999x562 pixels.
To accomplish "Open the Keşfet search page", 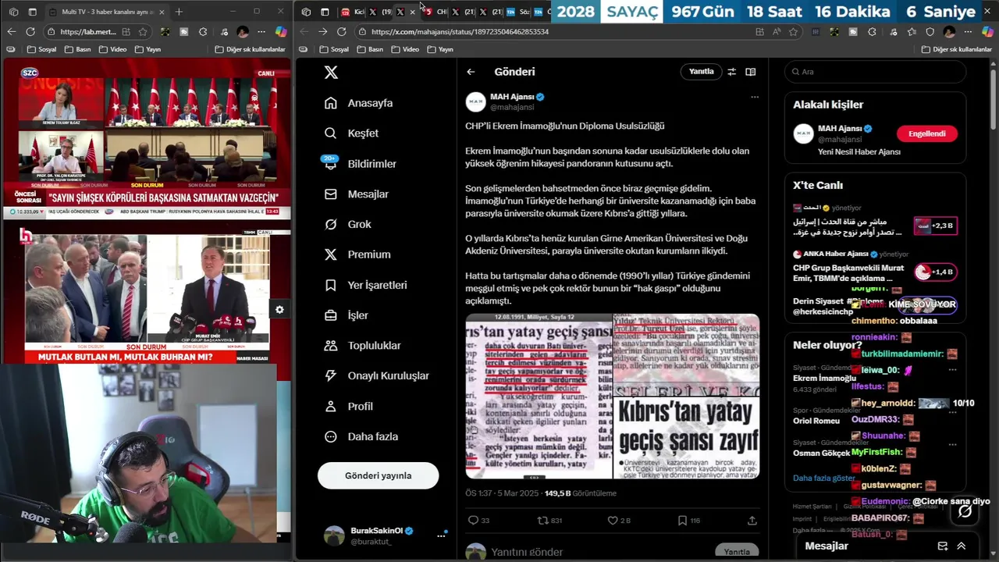I will tap(351, 133).
